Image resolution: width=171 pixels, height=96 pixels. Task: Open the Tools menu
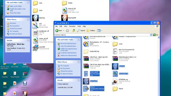coord(79,26)
